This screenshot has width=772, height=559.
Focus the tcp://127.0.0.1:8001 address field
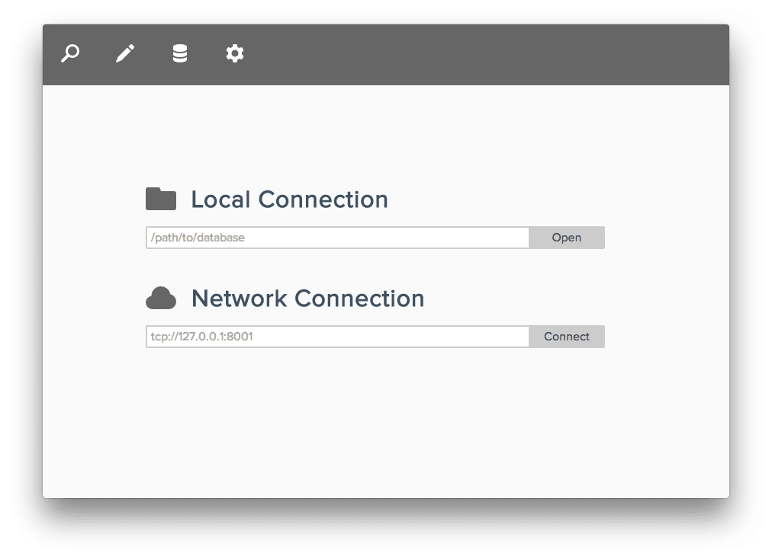pos(338,337)
